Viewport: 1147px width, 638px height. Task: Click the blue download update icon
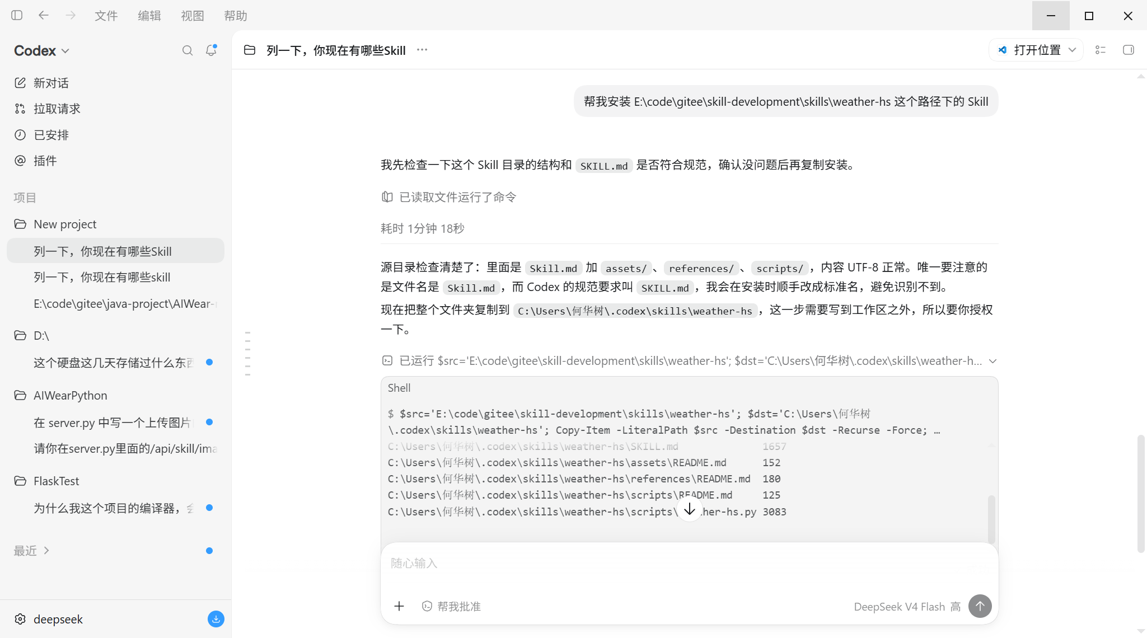[x=216, y=619]
